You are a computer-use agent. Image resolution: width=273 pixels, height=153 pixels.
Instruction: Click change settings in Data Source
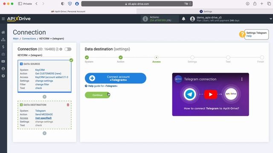click(44, 81)
